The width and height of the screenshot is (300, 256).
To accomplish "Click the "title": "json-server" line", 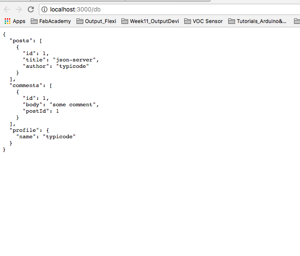I will 61,60.
